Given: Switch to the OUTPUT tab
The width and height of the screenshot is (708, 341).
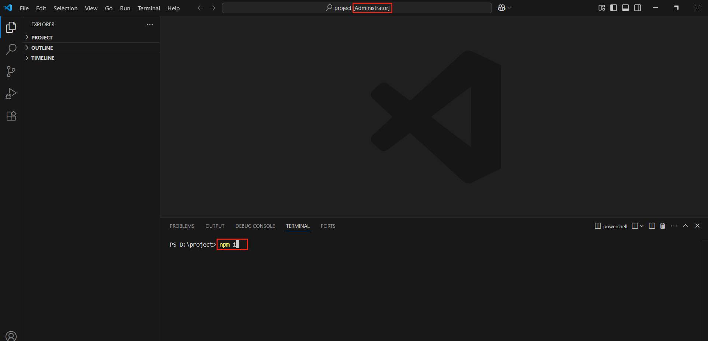Looking at the screenshot, I should [215, 226].
